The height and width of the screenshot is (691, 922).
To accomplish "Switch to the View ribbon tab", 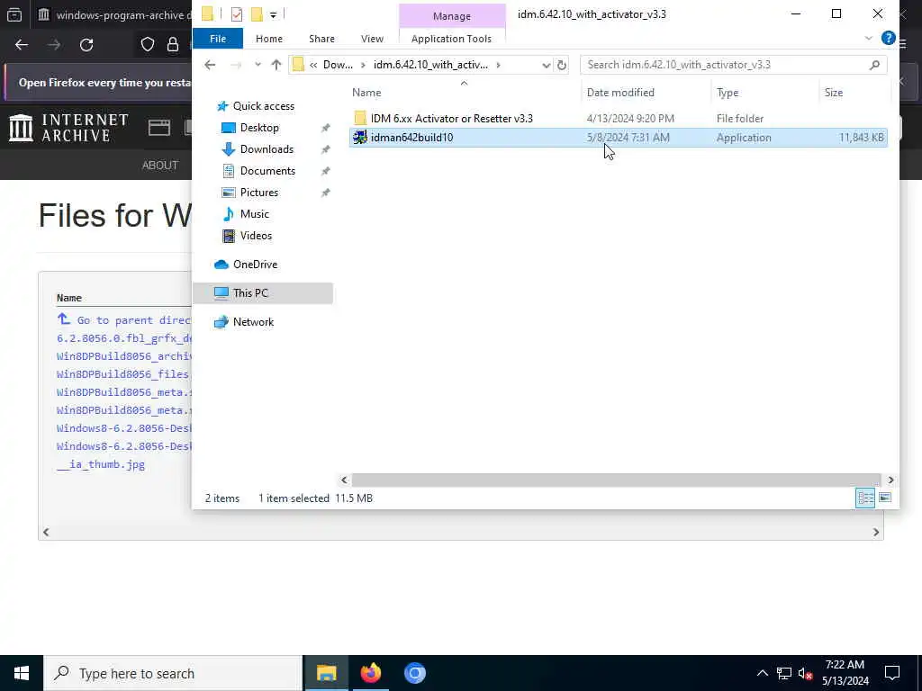I will point(372,39).
